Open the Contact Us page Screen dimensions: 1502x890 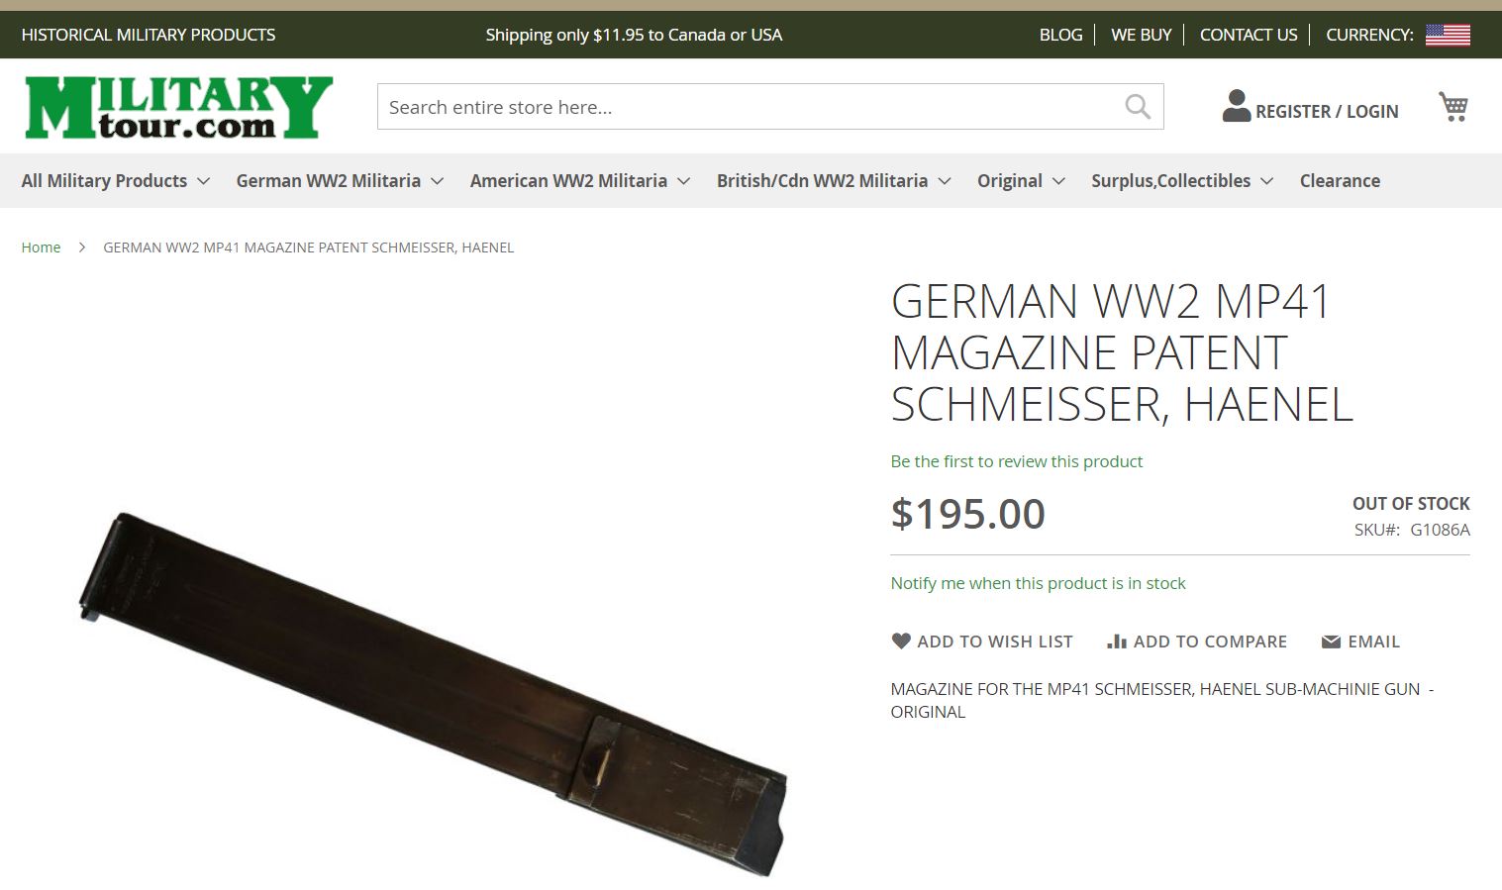point(1249,35)
